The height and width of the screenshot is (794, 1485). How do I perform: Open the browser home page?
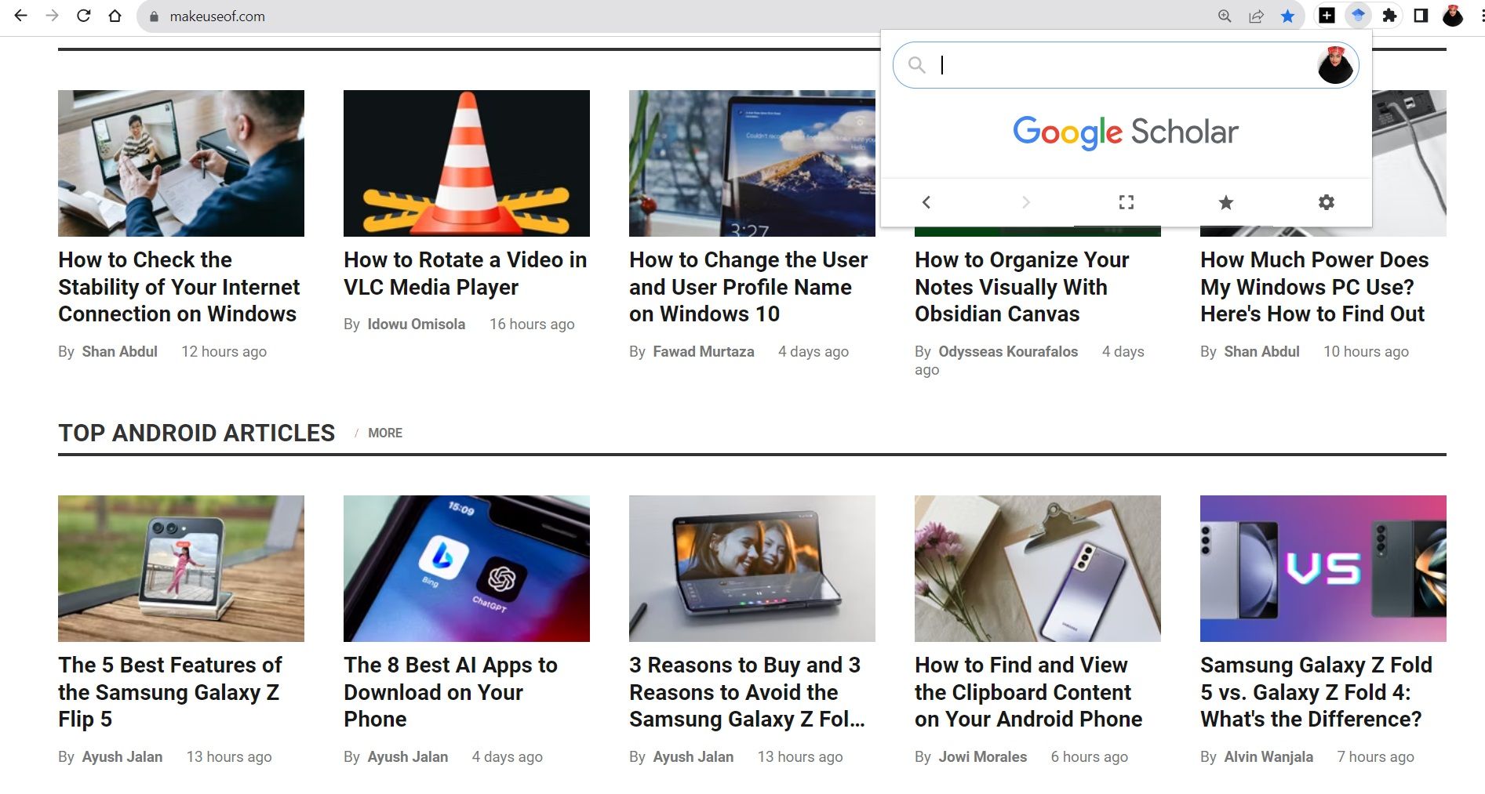(115, 16)
